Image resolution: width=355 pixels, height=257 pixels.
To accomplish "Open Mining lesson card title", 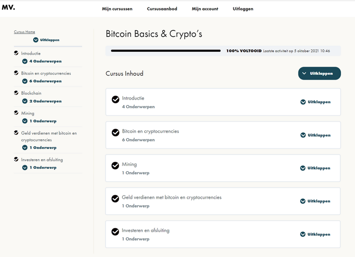I will click(x=129, y=164).
